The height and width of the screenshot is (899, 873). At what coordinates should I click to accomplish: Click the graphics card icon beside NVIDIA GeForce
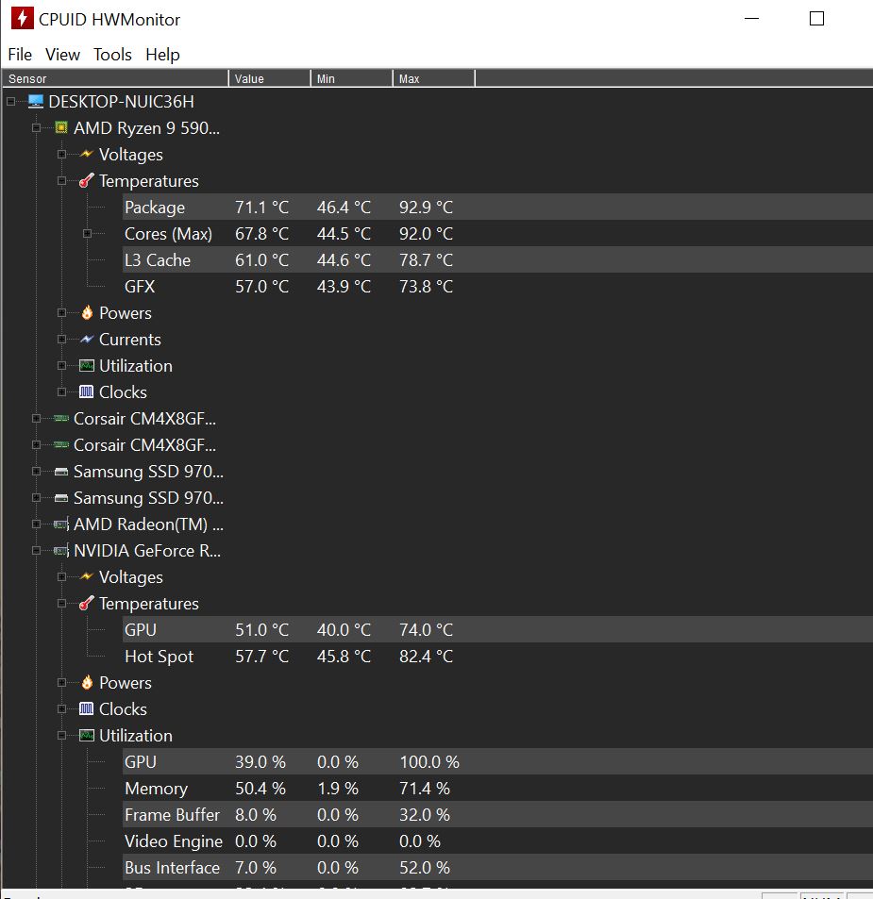[x=60, y=550]
